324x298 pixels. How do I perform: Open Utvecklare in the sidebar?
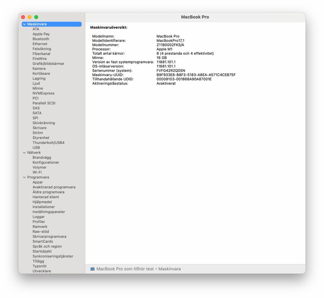(x=42, y=271)
